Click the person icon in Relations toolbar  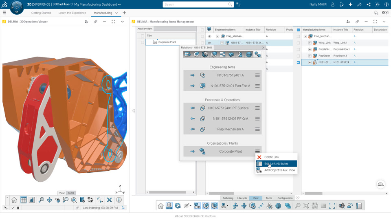(240, 54)
